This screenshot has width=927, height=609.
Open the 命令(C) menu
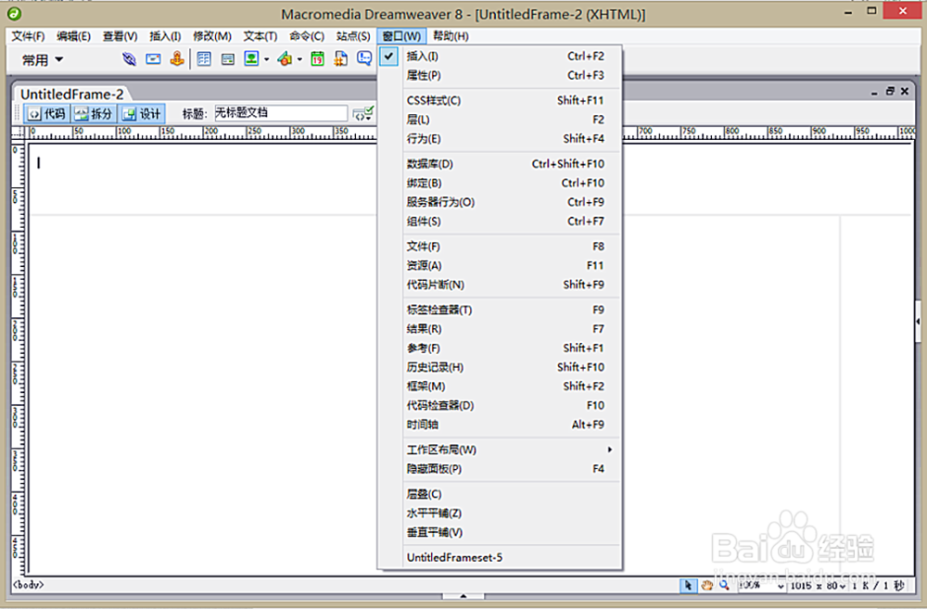[307, 36]
